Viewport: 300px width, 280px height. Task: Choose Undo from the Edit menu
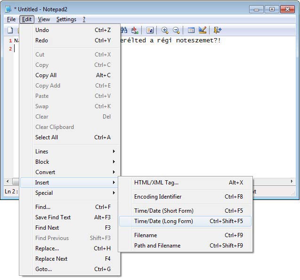pos(70,30)
